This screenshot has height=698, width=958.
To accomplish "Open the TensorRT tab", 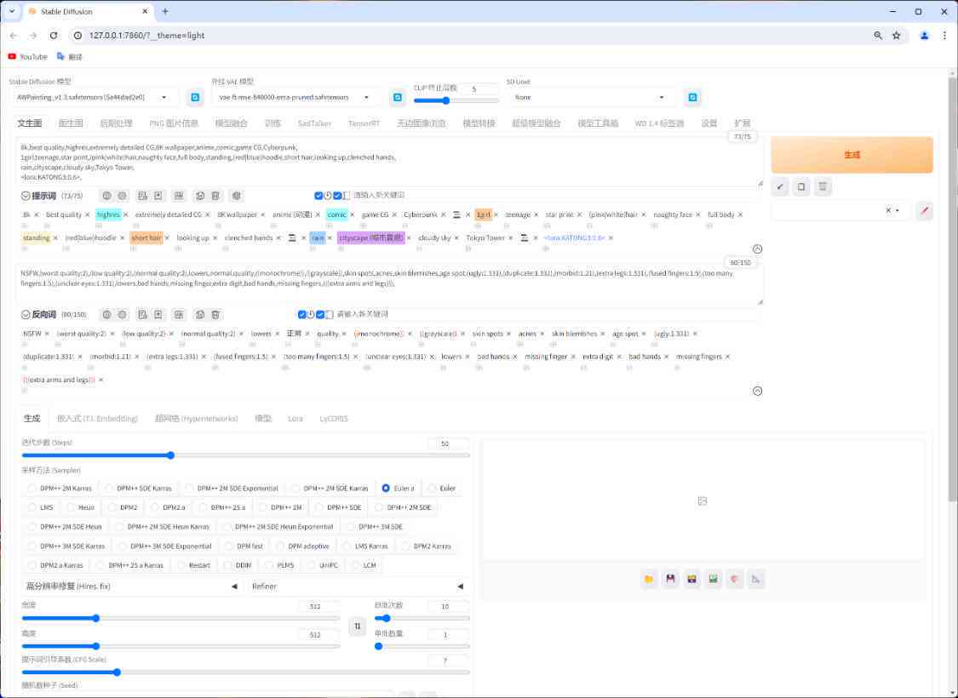I will [x=364, y=123].
